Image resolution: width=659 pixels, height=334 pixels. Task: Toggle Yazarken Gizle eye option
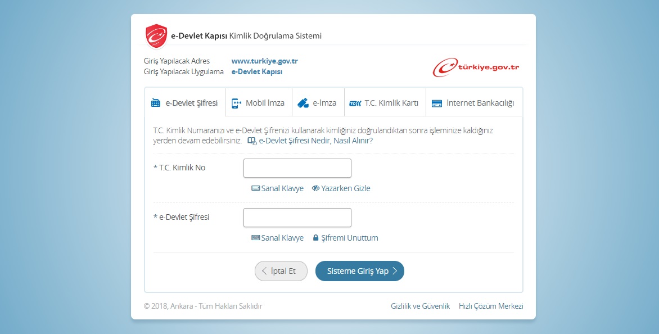[341, 188]
